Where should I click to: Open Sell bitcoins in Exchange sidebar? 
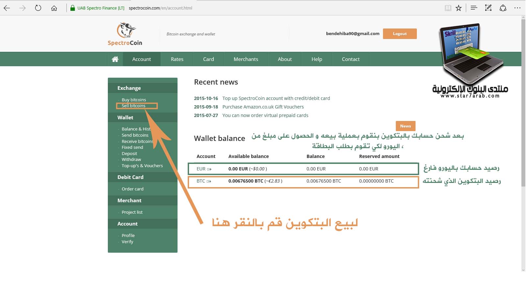tap(133, 106)
